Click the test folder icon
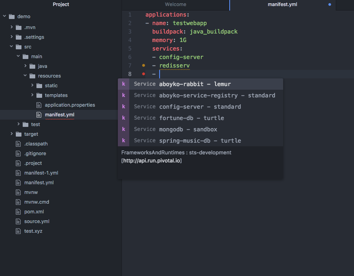 point(26,124)
